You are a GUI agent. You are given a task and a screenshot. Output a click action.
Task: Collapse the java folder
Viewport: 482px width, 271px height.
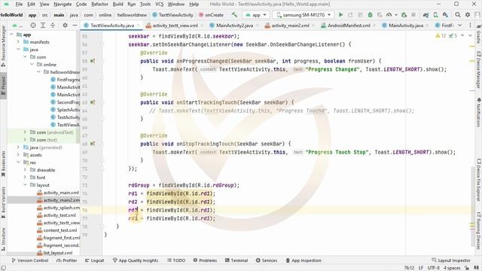18,50
